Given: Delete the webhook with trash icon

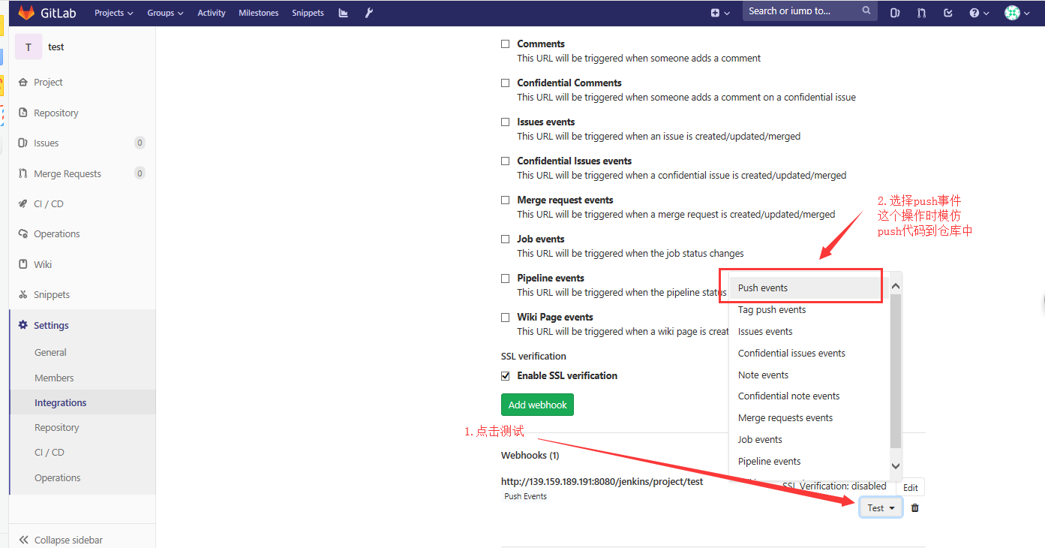Looking at the screenshot, I should tap(914, 508).
